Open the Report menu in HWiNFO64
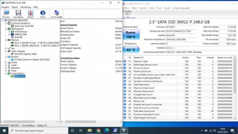Screen dimensions: 238x134 click(x=15, y=7)
